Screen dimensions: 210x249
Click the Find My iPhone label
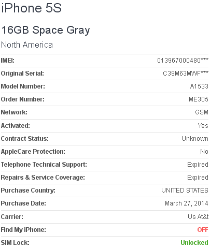point(23,230)
